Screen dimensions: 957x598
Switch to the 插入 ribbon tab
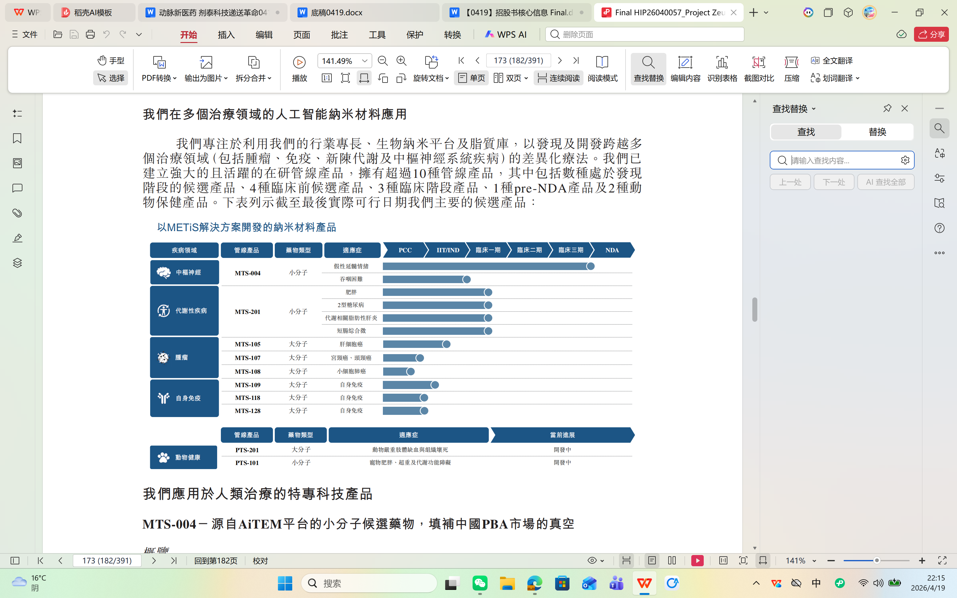coord(226,35)
